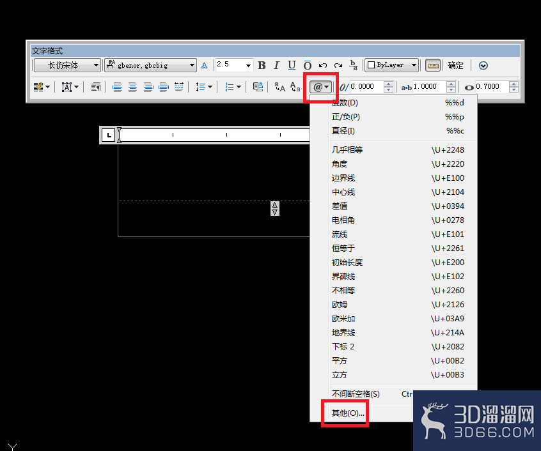Viewport: 541px width, 451px height.
Task: Insert the 不相等 not-equal symbol
Action: click(x=398, y=291)
